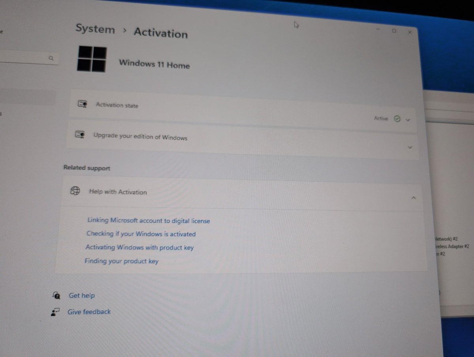
Task: Open Finding your product key link
Action: (121, 261)
